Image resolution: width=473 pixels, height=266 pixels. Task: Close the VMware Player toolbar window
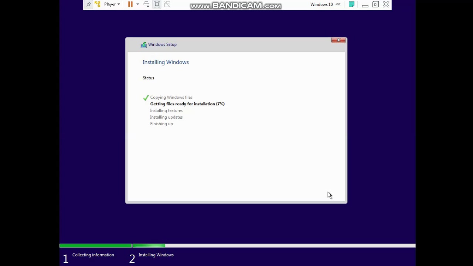(x=386, y=4)
